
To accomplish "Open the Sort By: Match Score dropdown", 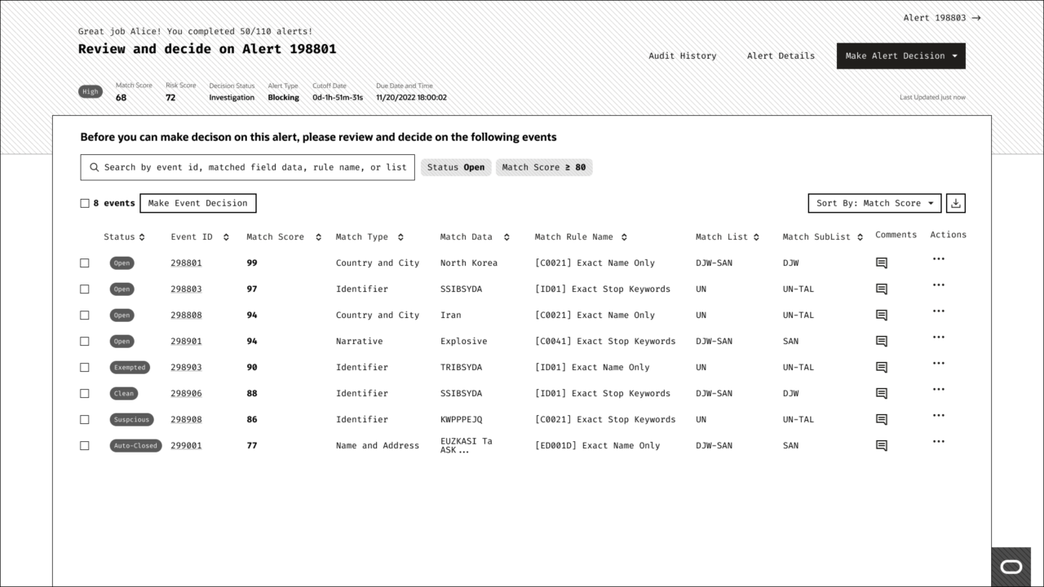I will (x=874, y=203).
